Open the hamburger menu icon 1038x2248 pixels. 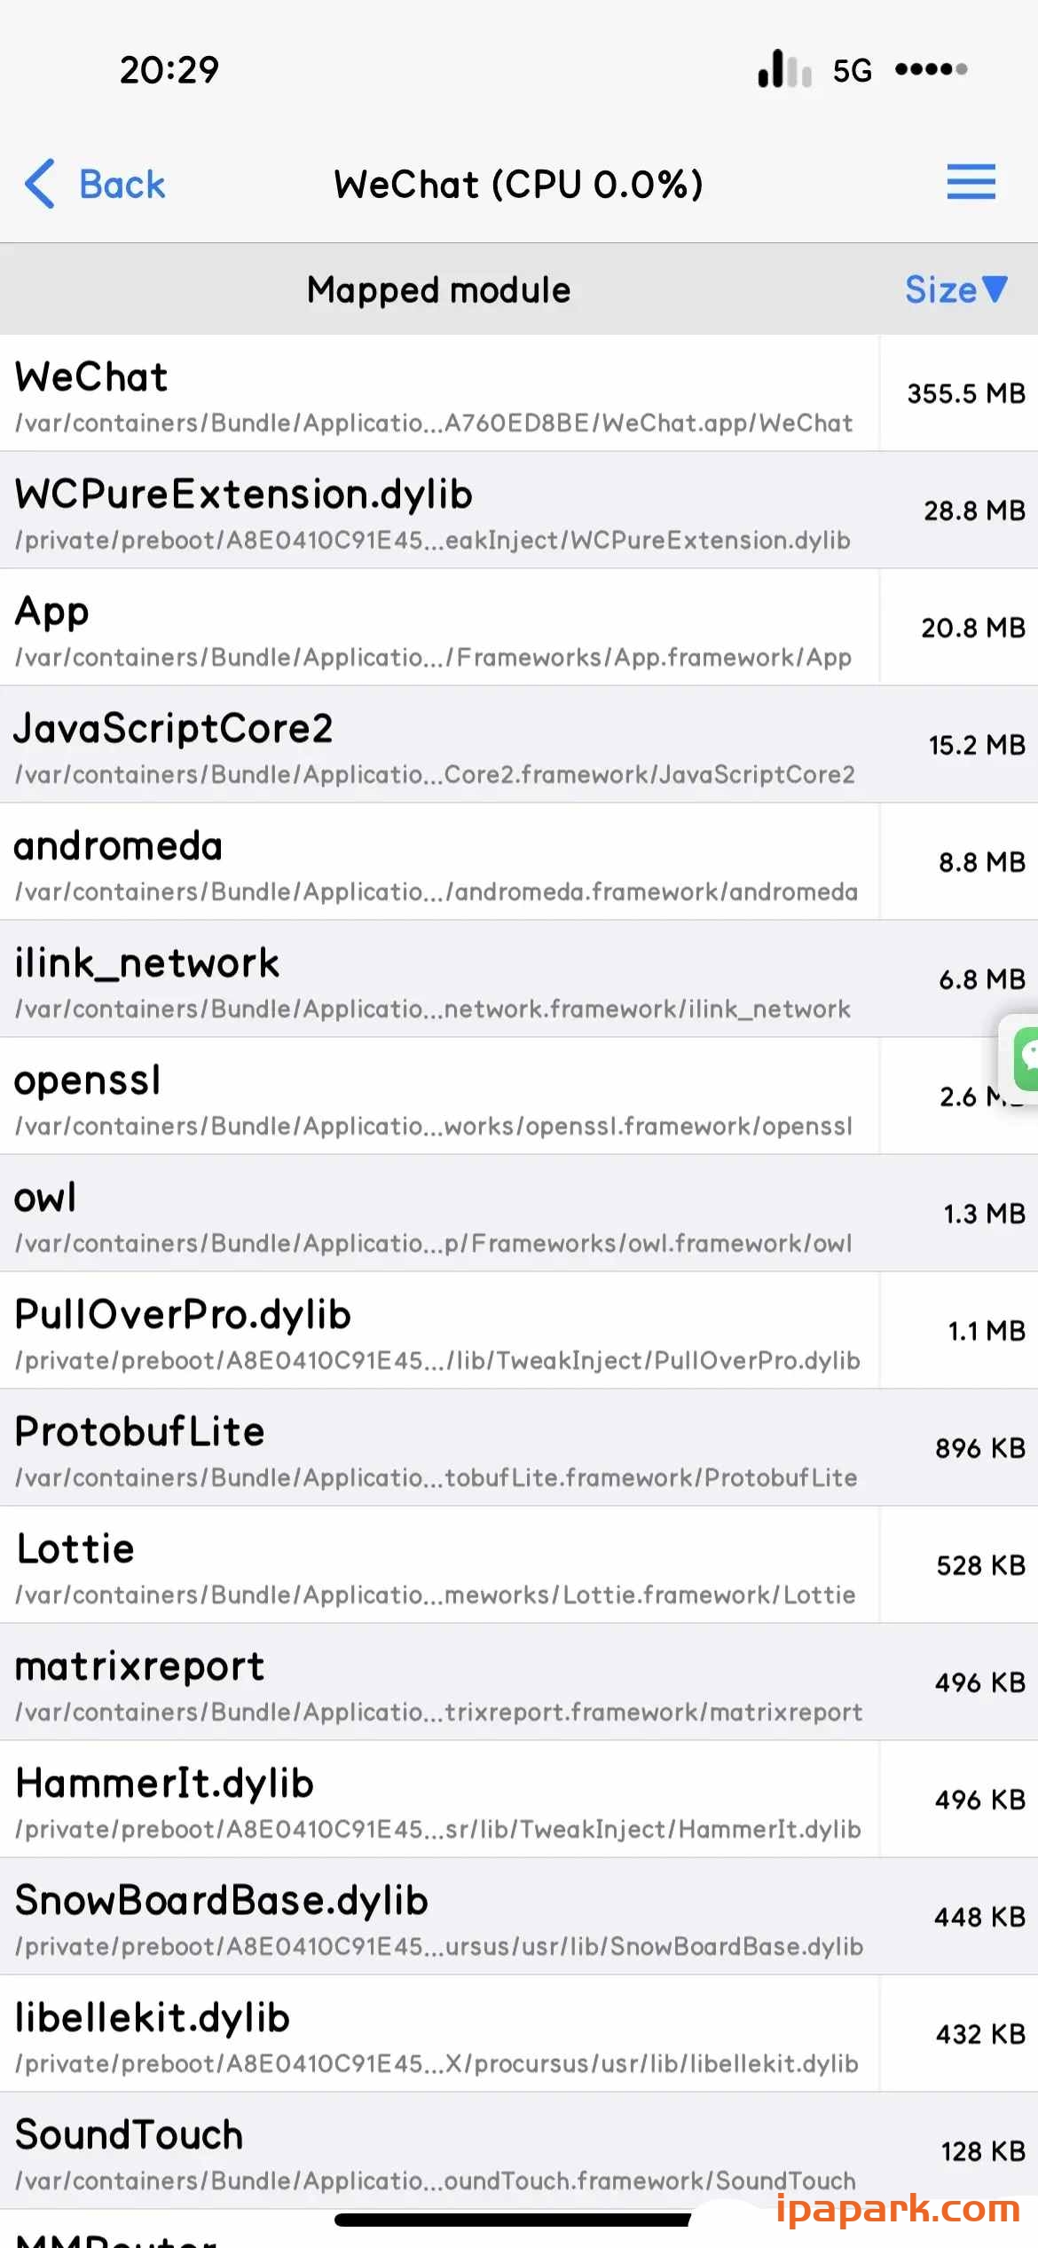(x=971, y=182)
